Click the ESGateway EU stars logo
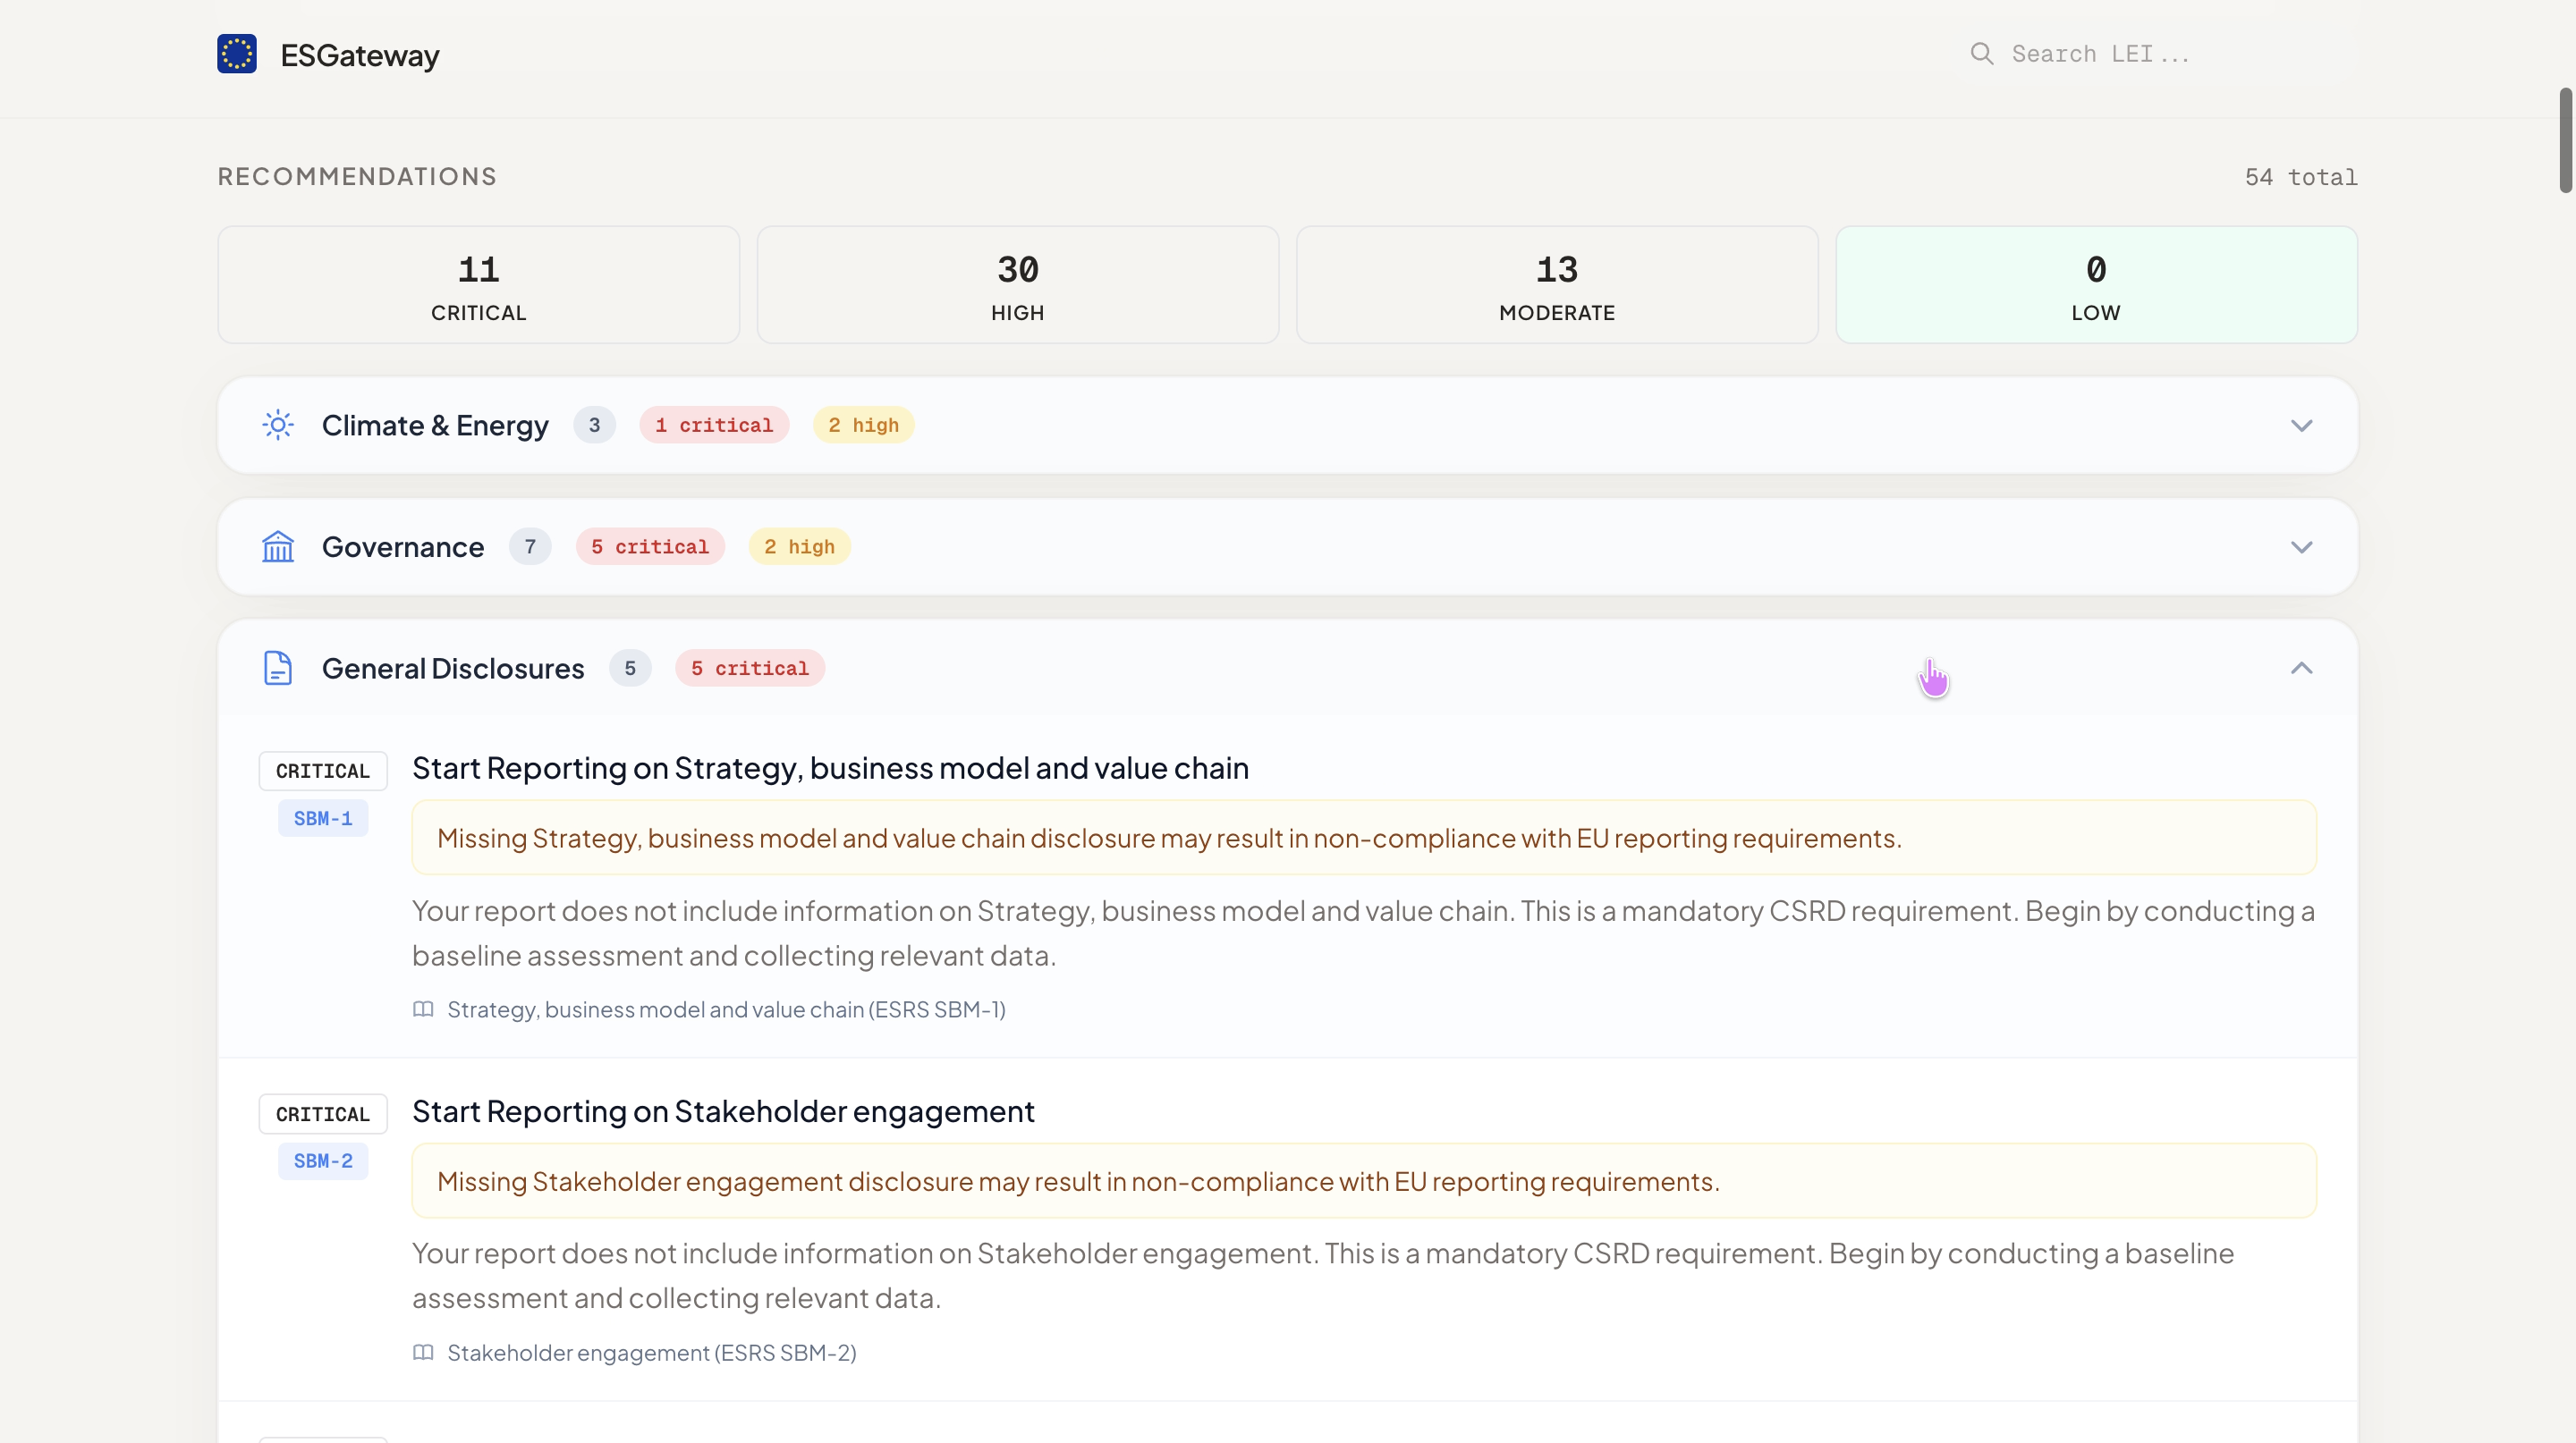The image size is (2576, 1443). [237, 54]
